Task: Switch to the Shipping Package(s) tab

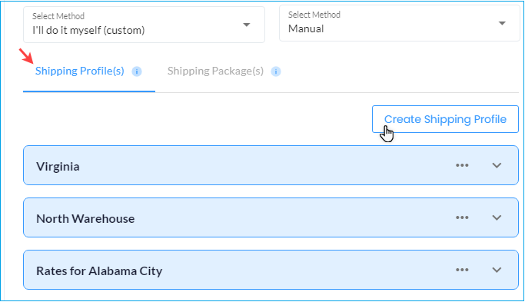Action: [x=216, y=71]
